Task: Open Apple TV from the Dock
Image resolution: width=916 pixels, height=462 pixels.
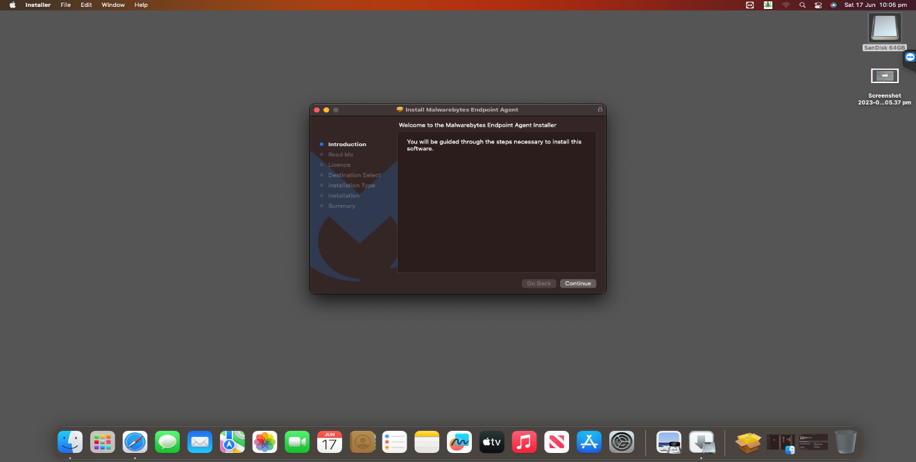Action: [491, 441]
